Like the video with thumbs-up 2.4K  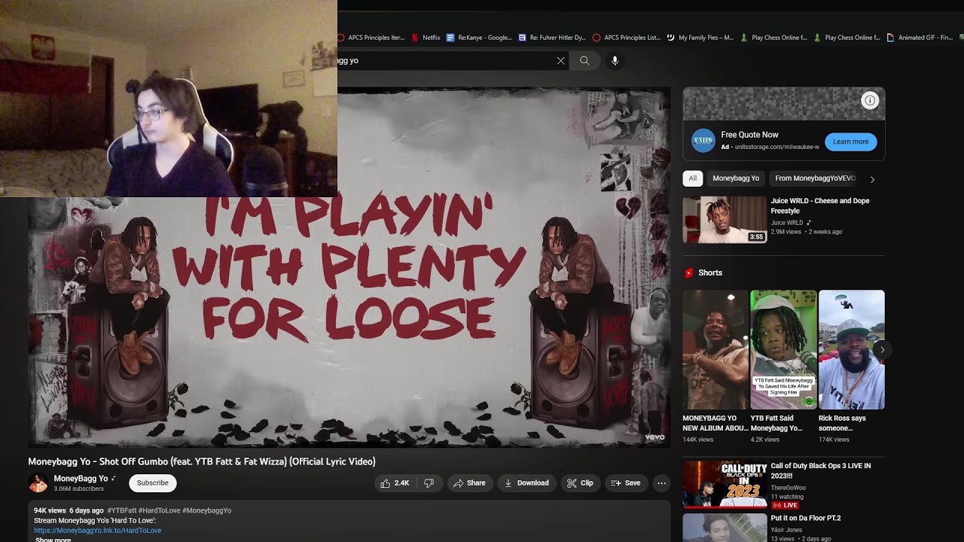(395, 483)
